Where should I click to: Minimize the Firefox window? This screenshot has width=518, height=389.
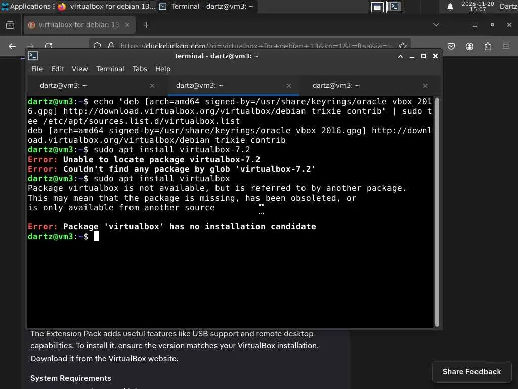coord(474,25)
